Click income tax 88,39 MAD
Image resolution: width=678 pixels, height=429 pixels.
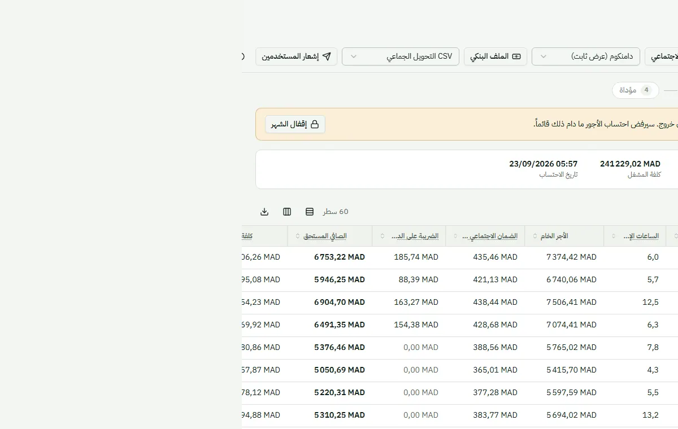pos(418,279)
